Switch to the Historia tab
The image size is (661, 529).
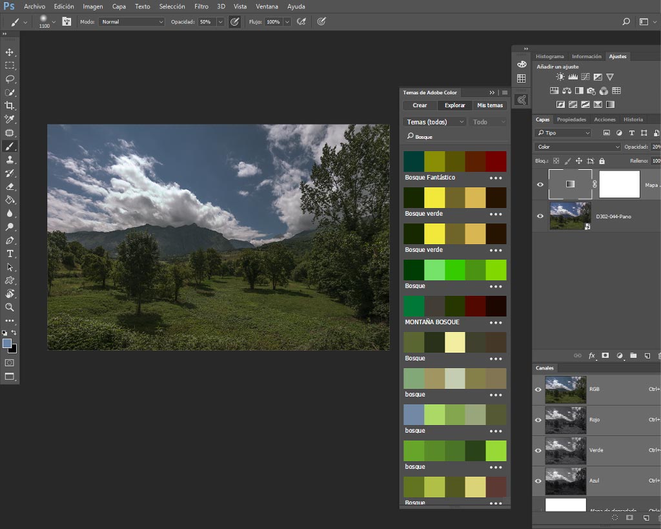pos(633,119)
